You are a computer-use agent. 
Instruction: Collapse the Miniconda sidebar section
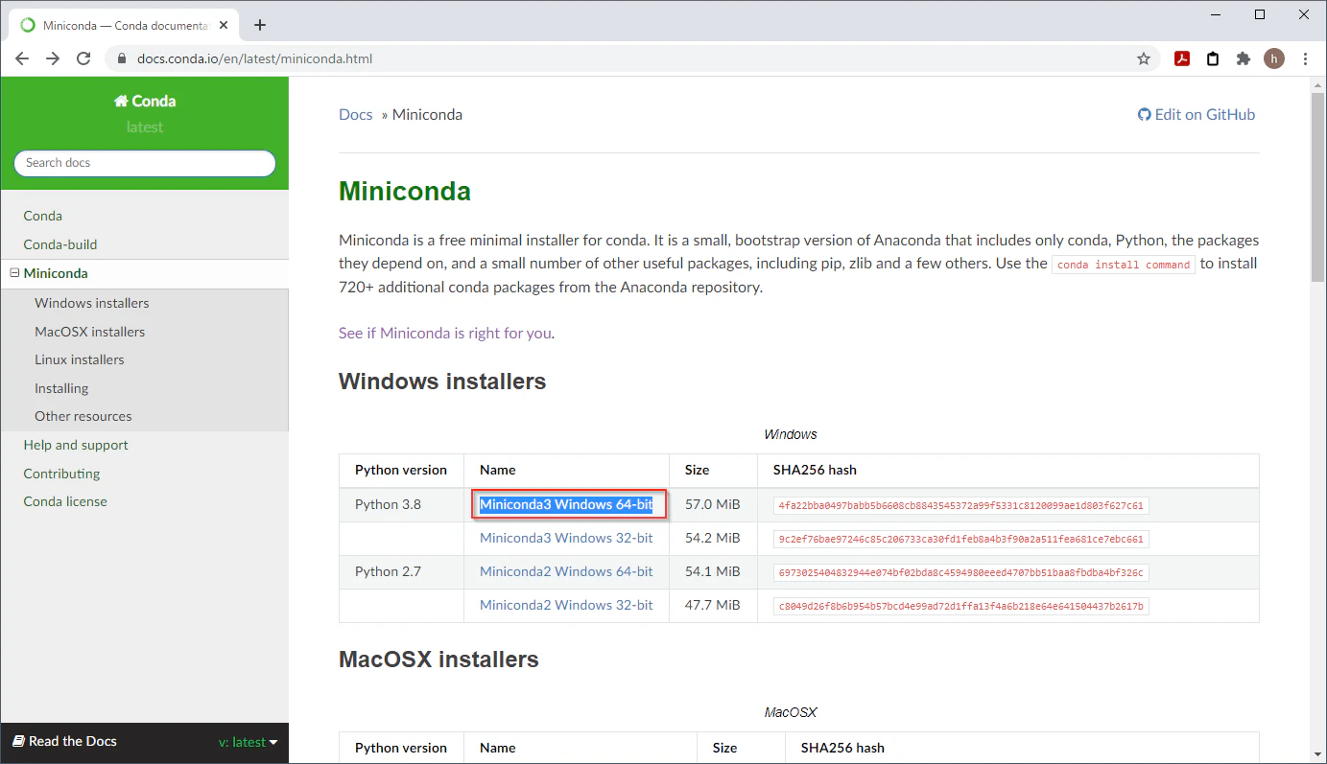pos(14,273)
